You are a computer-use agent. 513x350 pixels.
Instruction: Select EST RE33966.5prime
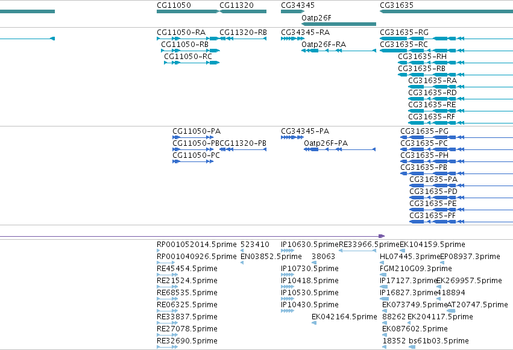tap(357, 251)
